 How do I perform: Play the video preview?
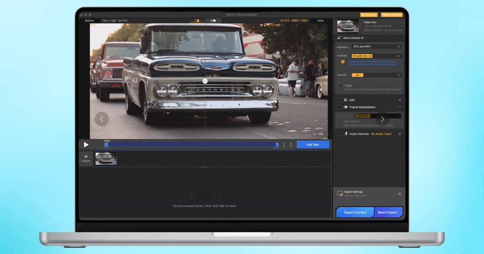tap(86, 144)
